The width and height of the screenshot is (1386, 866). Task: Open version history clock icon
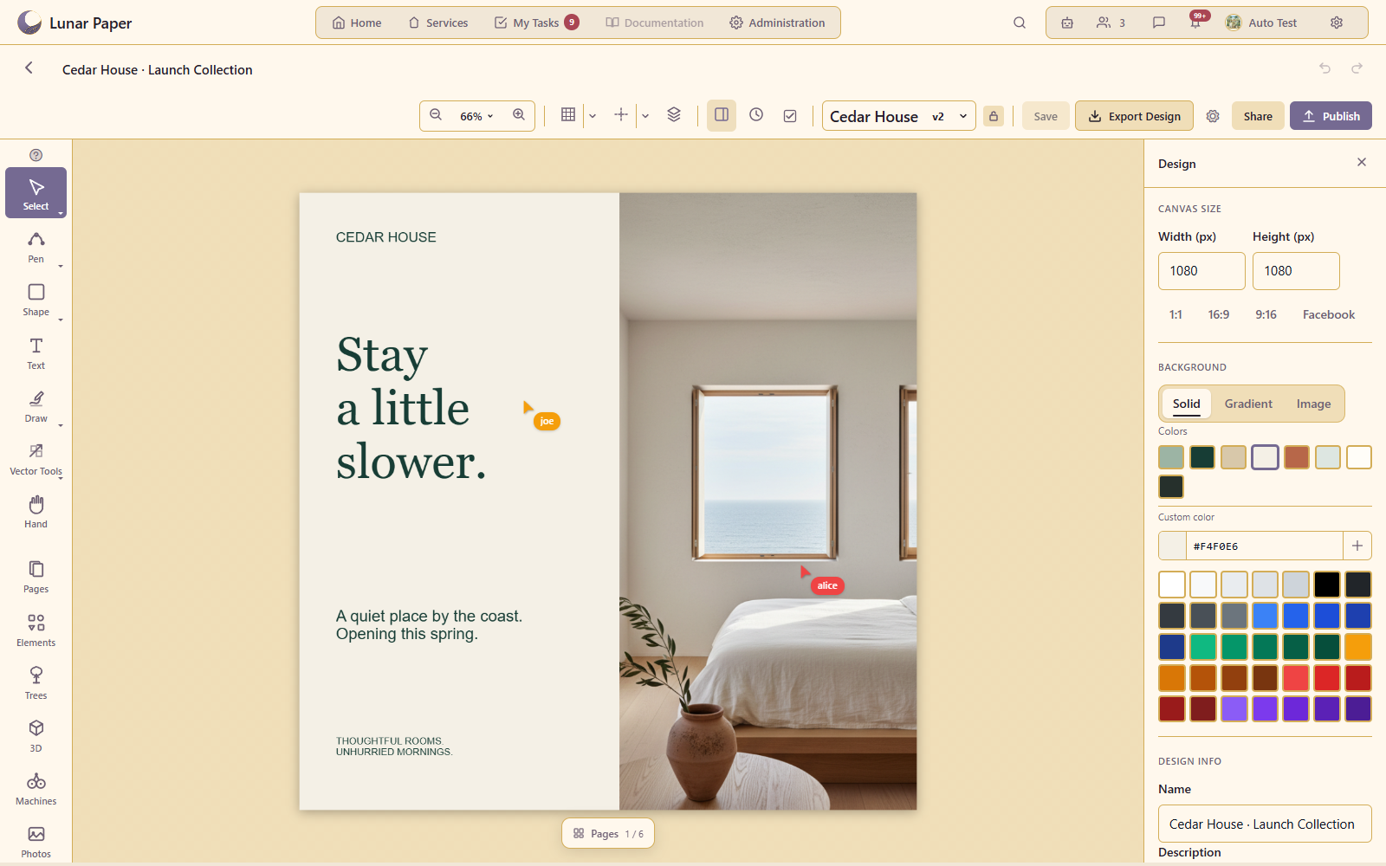click(756, 115)
